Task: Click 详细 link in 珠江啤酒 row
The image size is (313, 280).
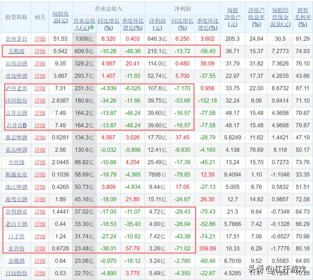Action: tap(40, 187)
